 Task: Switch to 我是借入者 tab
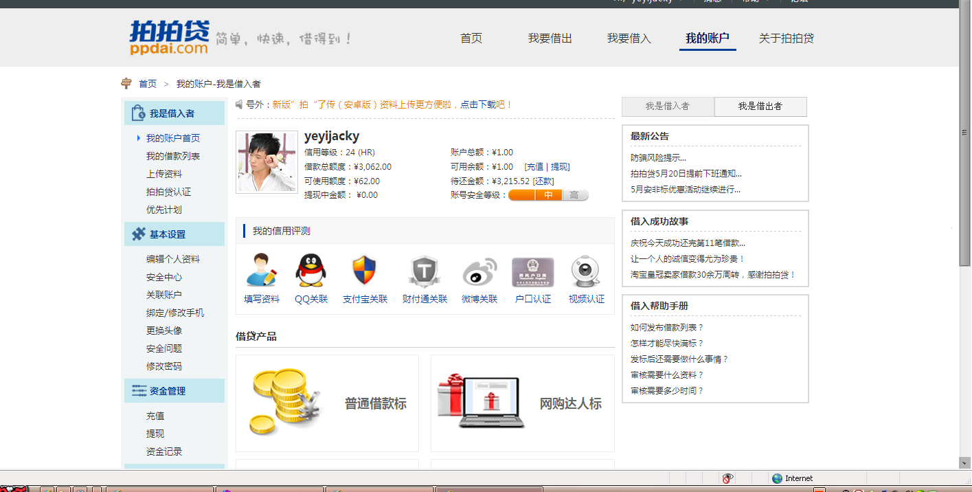click(x=667, y=107)
